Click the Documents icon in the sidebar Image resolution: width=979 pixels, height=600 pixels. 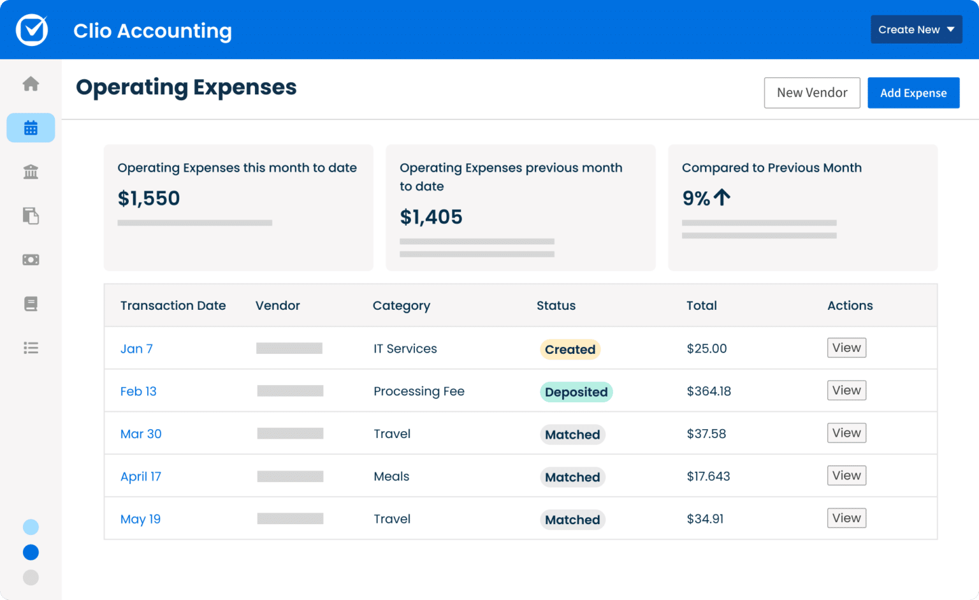tap(31, 216)
